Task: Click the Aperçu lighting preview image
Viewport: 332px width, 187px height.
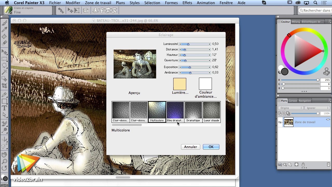Action: click(x=135, y=64)
